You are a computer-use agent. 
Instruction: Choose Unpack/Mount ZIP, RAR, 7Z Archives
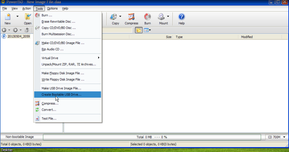(68, 64)
